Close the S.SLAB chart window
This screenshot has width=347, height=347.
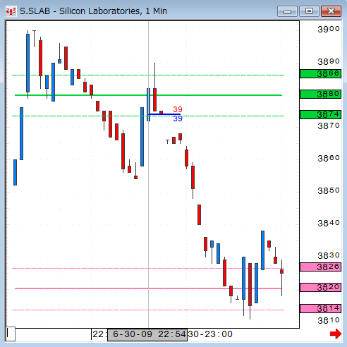(331, 11)
